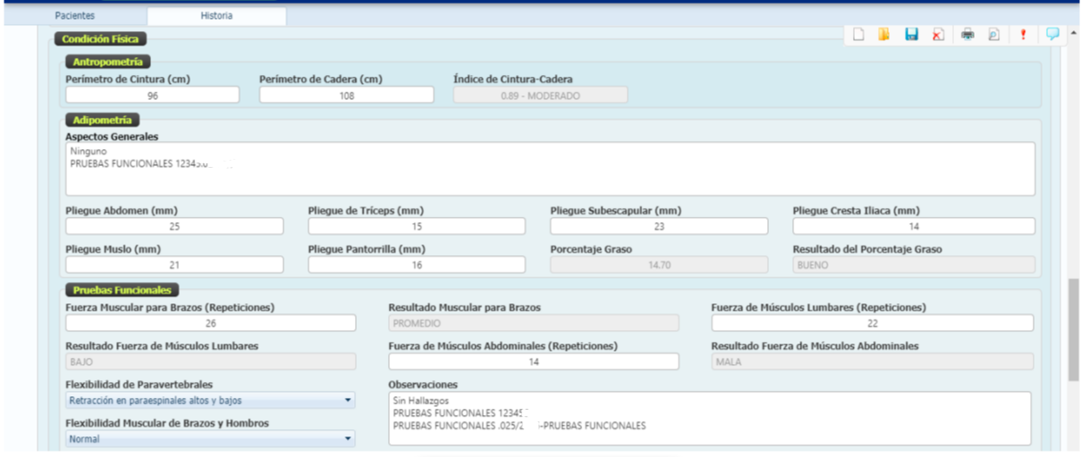This screenshot has width=1081, height=457.
Task: Click the Perímetro de Cintura input field
Action: [152, 96]
